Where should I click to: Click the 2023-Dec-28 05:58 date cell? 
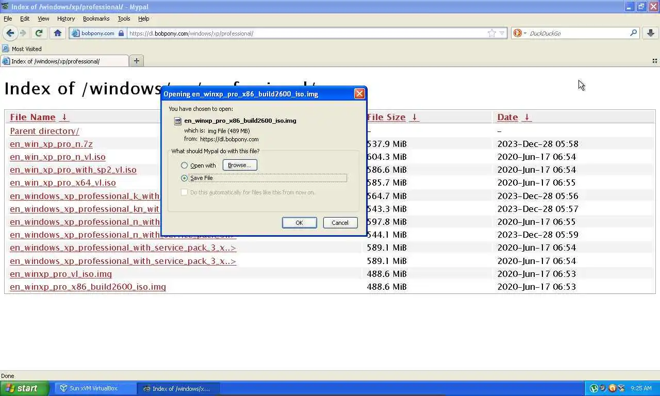click(538, 144)
